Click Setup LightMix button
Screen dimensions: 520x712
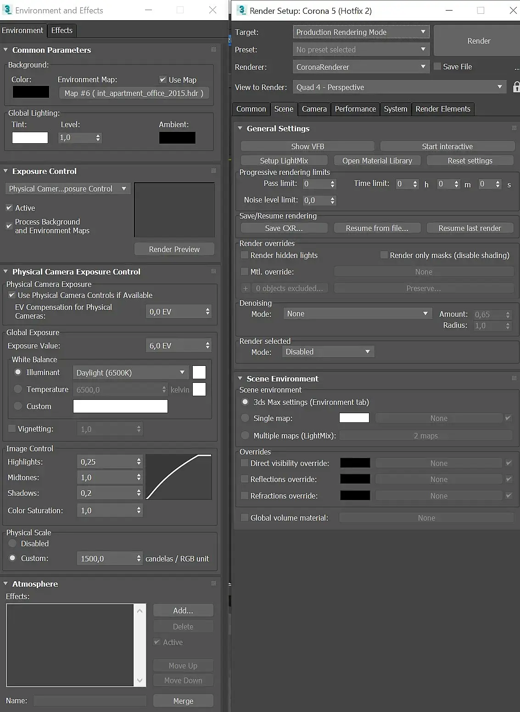(284, 160)
